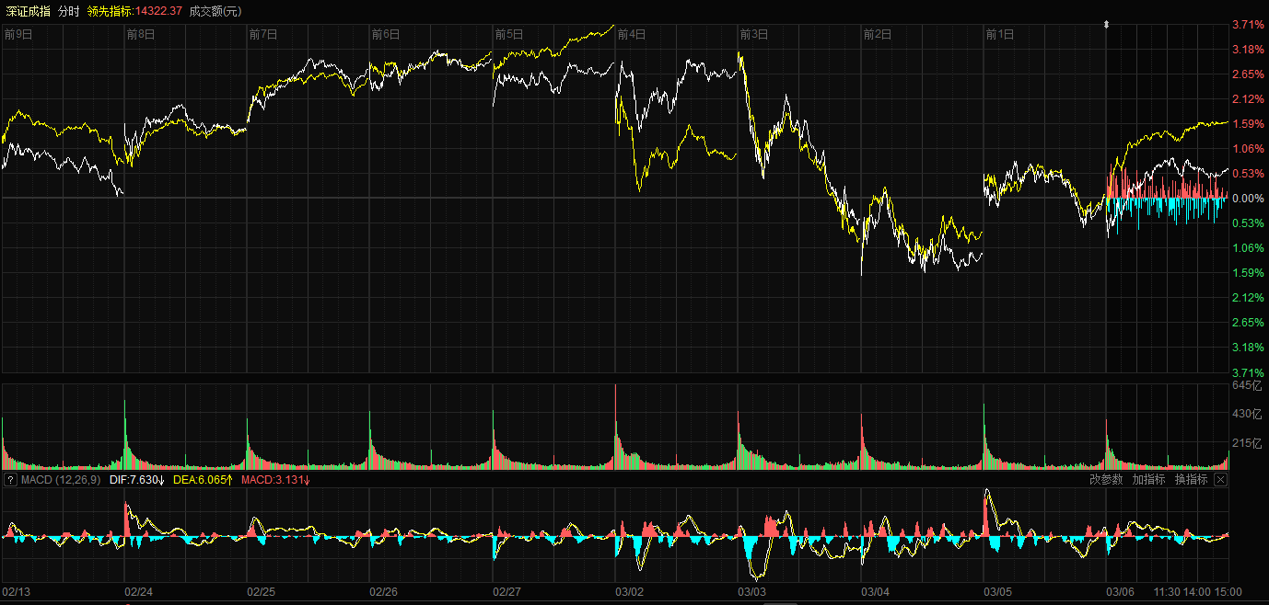The width and height of the screenshot is (1269, 605).
Task: Close the MACD indicator panel
Action: [x=1221, y=480]
